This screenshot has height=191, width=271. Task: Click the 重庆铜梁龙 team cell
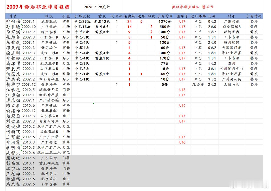[x=49, y=163]
